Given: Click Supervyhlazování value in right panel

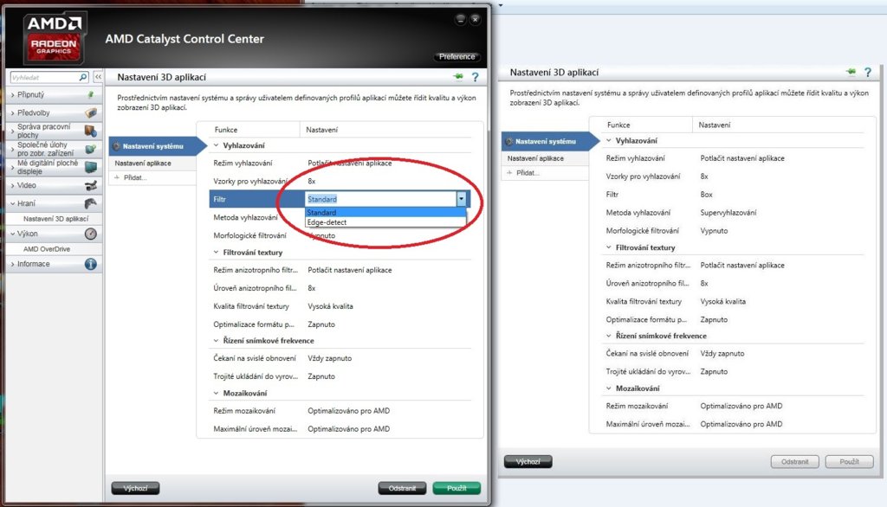Looking at the screenshot, I should coord(728,213).
